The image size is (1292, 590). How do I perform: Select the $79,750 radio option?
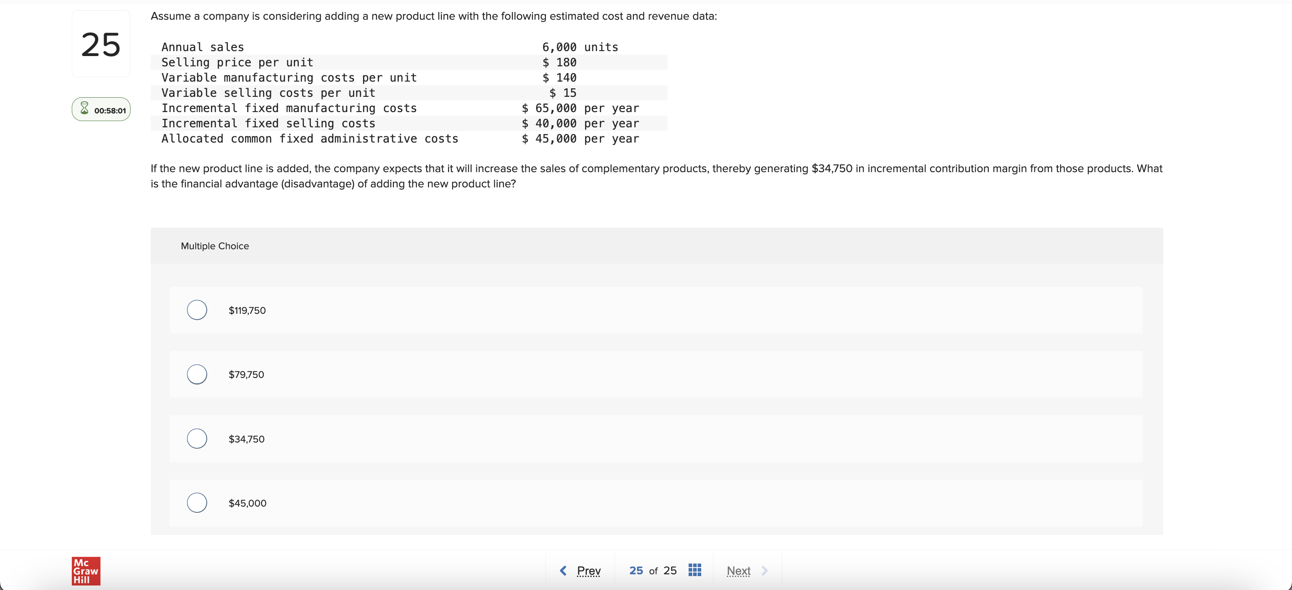(x=196, y=374)
